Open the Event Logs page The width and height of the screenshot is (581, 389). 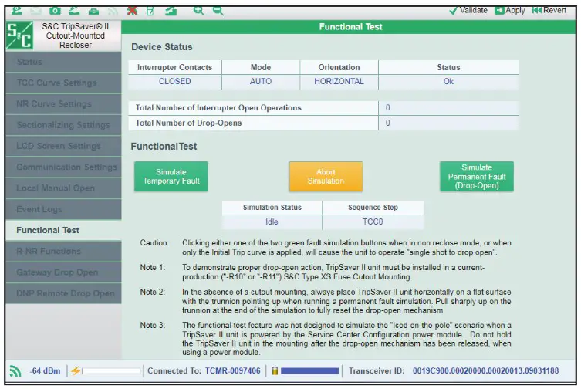tap(64, 209)
